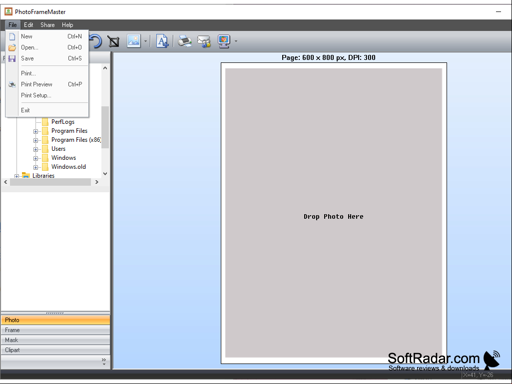Viewport: 512px width, 384px height.
Task: Select the PerfLogs folder
Action: [63, 122]
